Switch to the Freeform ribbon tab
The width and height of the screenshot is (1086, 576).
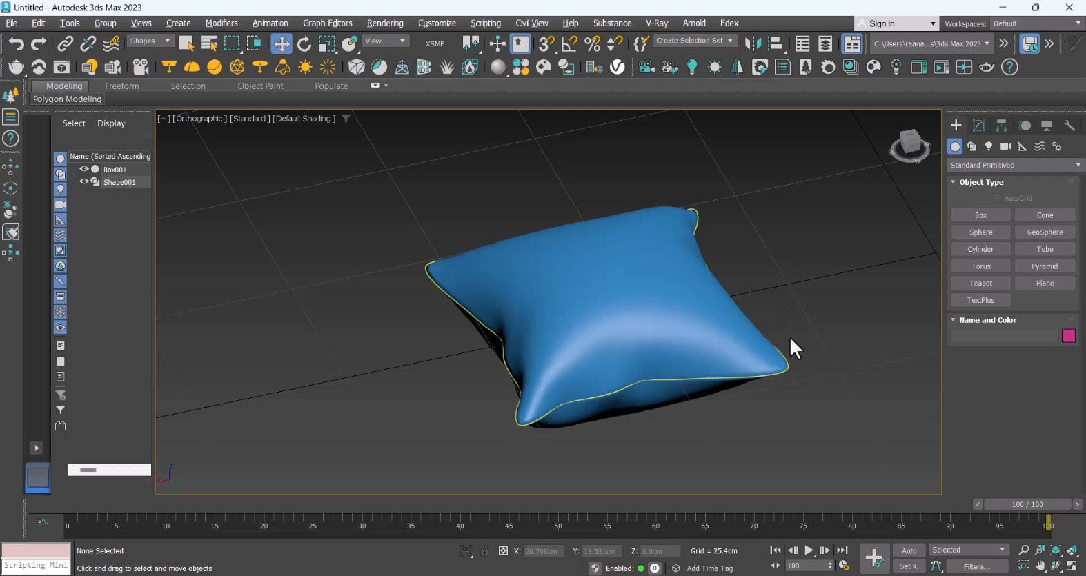click(122, 86)
